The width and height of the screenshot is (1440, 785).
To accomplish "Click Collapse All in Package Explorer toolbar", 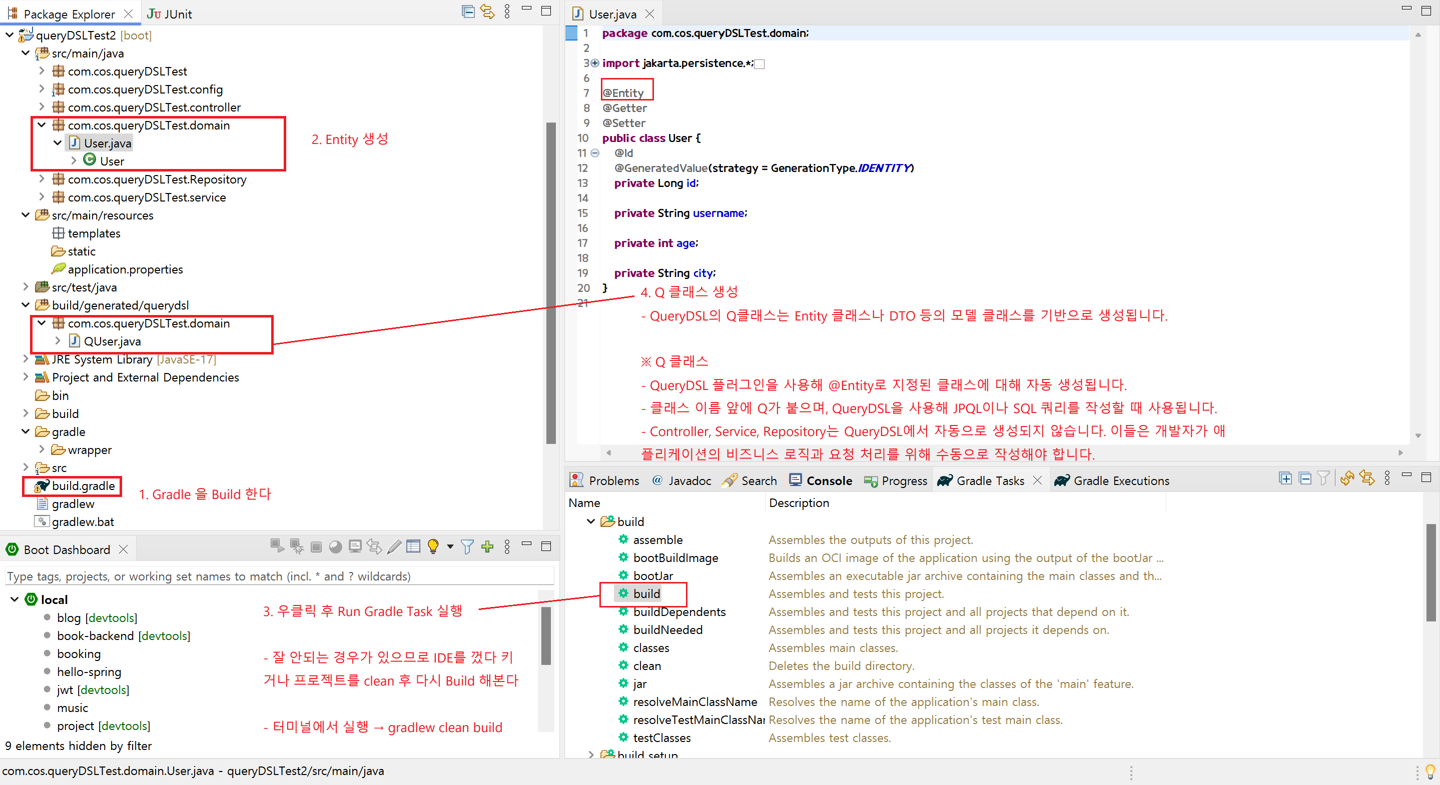I will (468, 11).
